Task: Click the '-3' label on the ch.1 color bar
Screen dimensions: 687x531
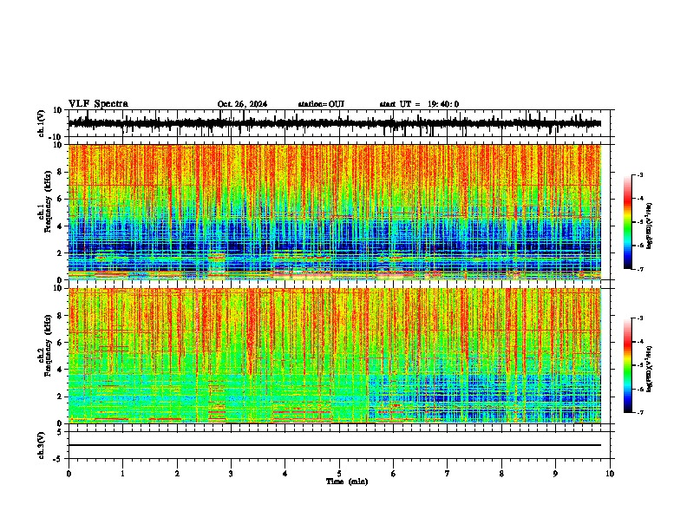Action: [x=640, y=174]
